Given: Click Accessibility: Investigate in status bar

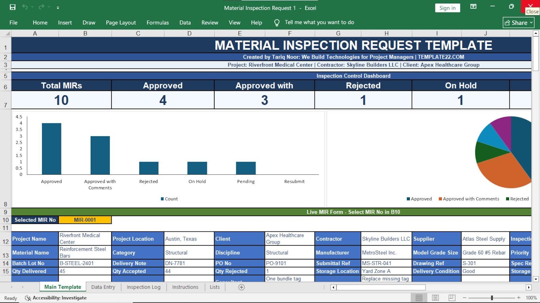Looking at the screenshot, I should point(56,298).
